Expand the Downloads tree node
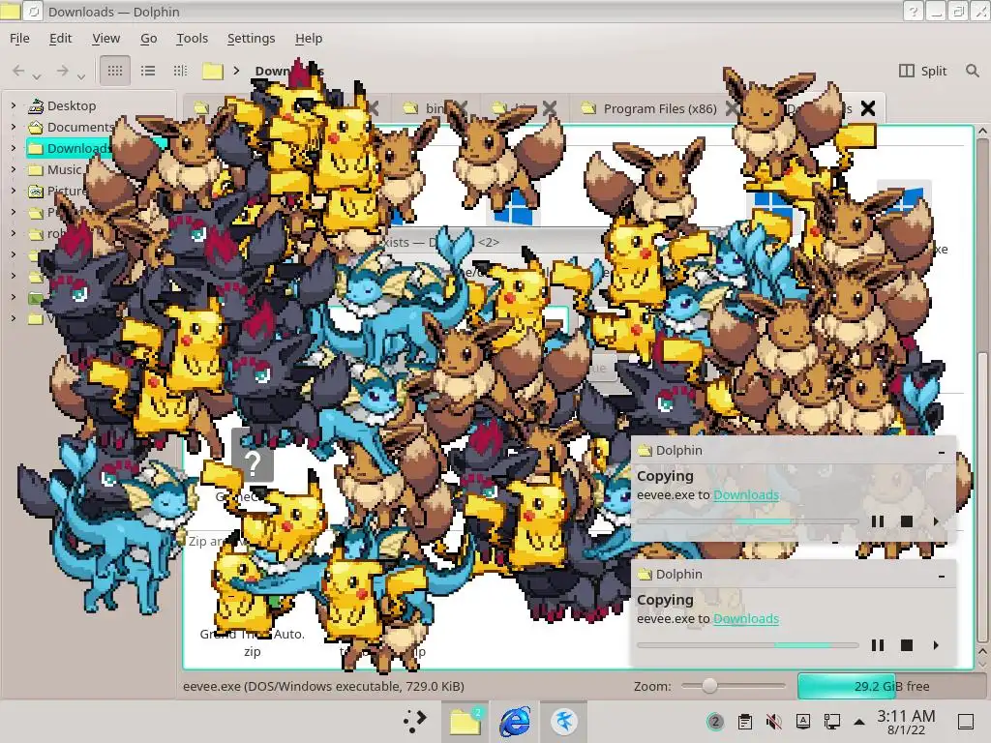This screenshot has height=743, width=991. click(x=14, y=148)
